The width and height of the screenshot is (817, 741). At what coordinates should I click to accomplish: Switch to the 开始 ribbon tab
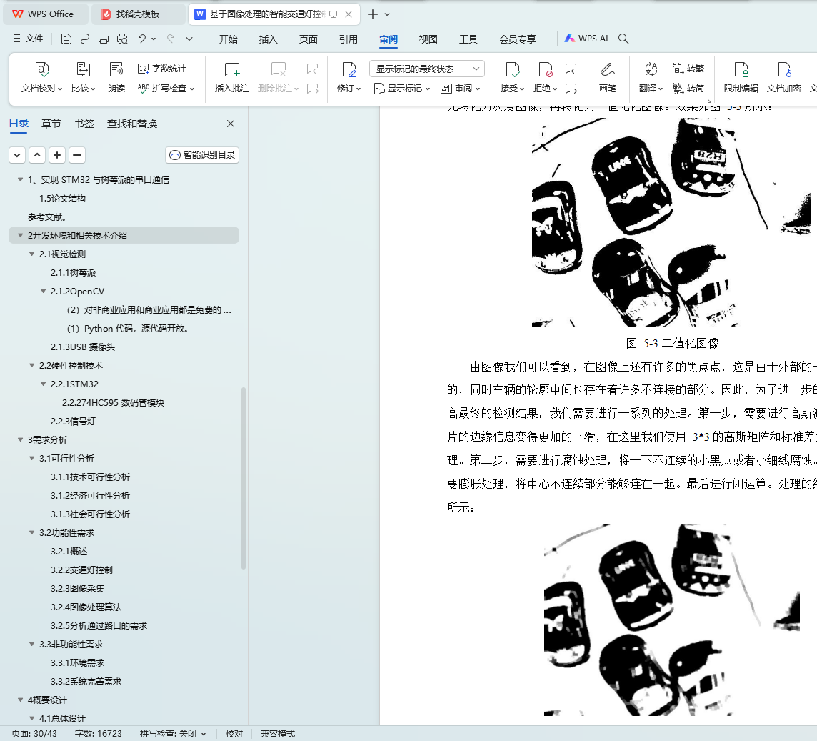[229, 39]
